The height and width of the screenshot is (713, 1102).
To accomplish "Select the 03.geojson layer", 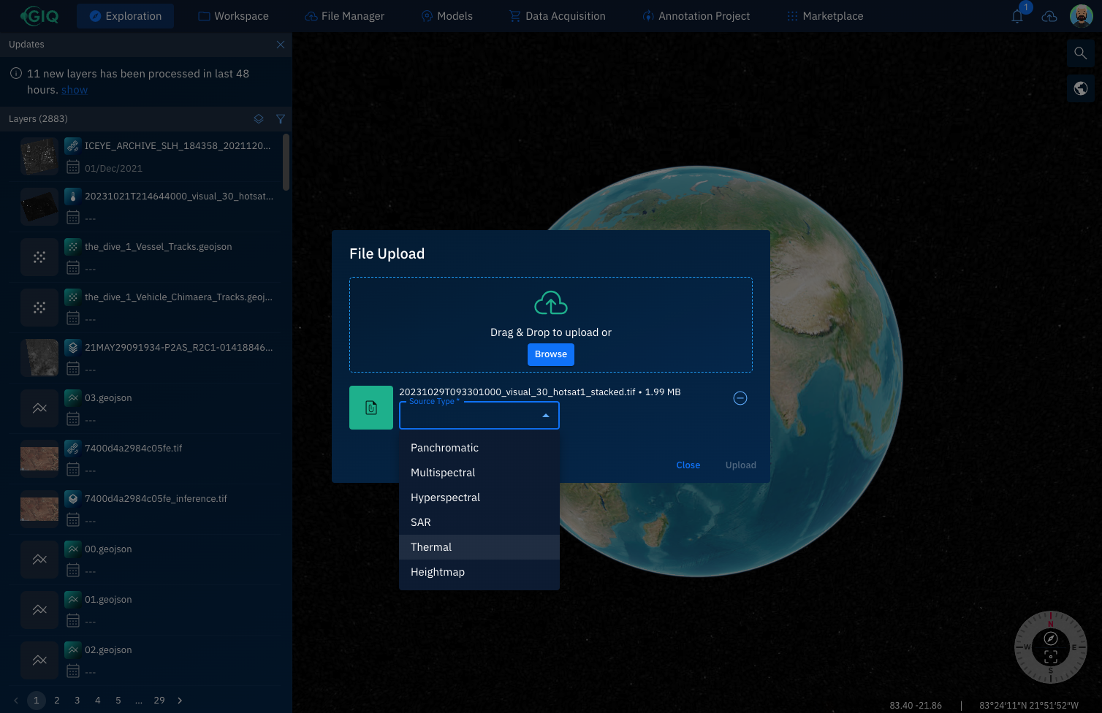I will coord(146,408).
